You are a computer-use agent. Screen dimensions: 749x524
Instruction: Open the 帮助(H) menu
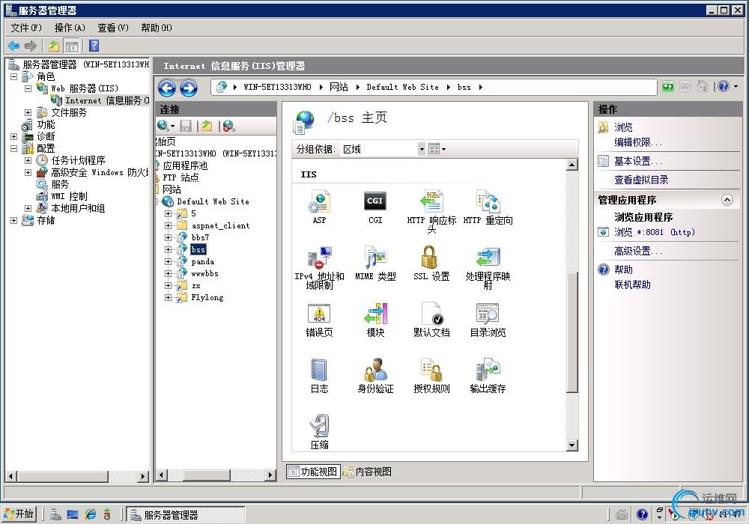tap(157, 28)
